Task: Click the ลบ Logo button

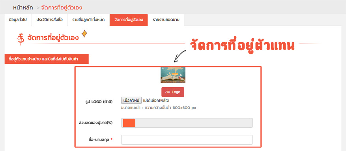Action: pos(173,92)
